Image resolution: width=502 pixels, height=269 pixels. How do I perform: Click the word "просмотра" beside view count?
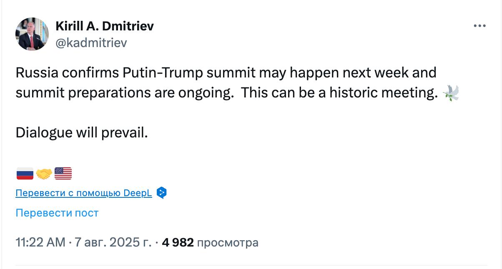(227, 242)
